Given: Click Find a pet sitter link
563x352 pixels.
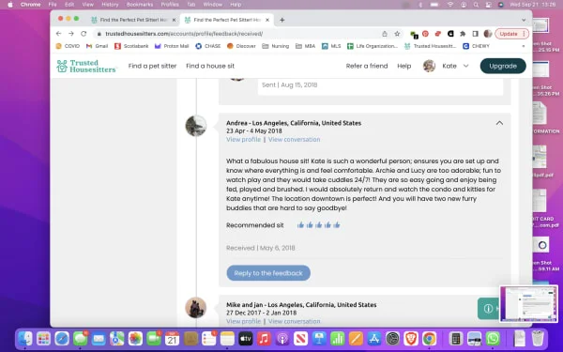Looking at the screenshot, I should coord(152,66).
